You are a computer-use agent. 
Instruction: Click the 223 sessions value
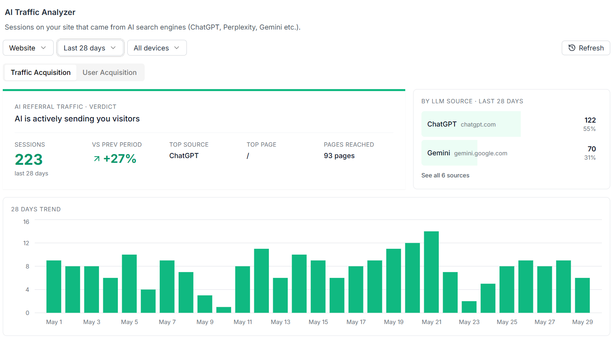pyautogui.click(x=28, y=160)
